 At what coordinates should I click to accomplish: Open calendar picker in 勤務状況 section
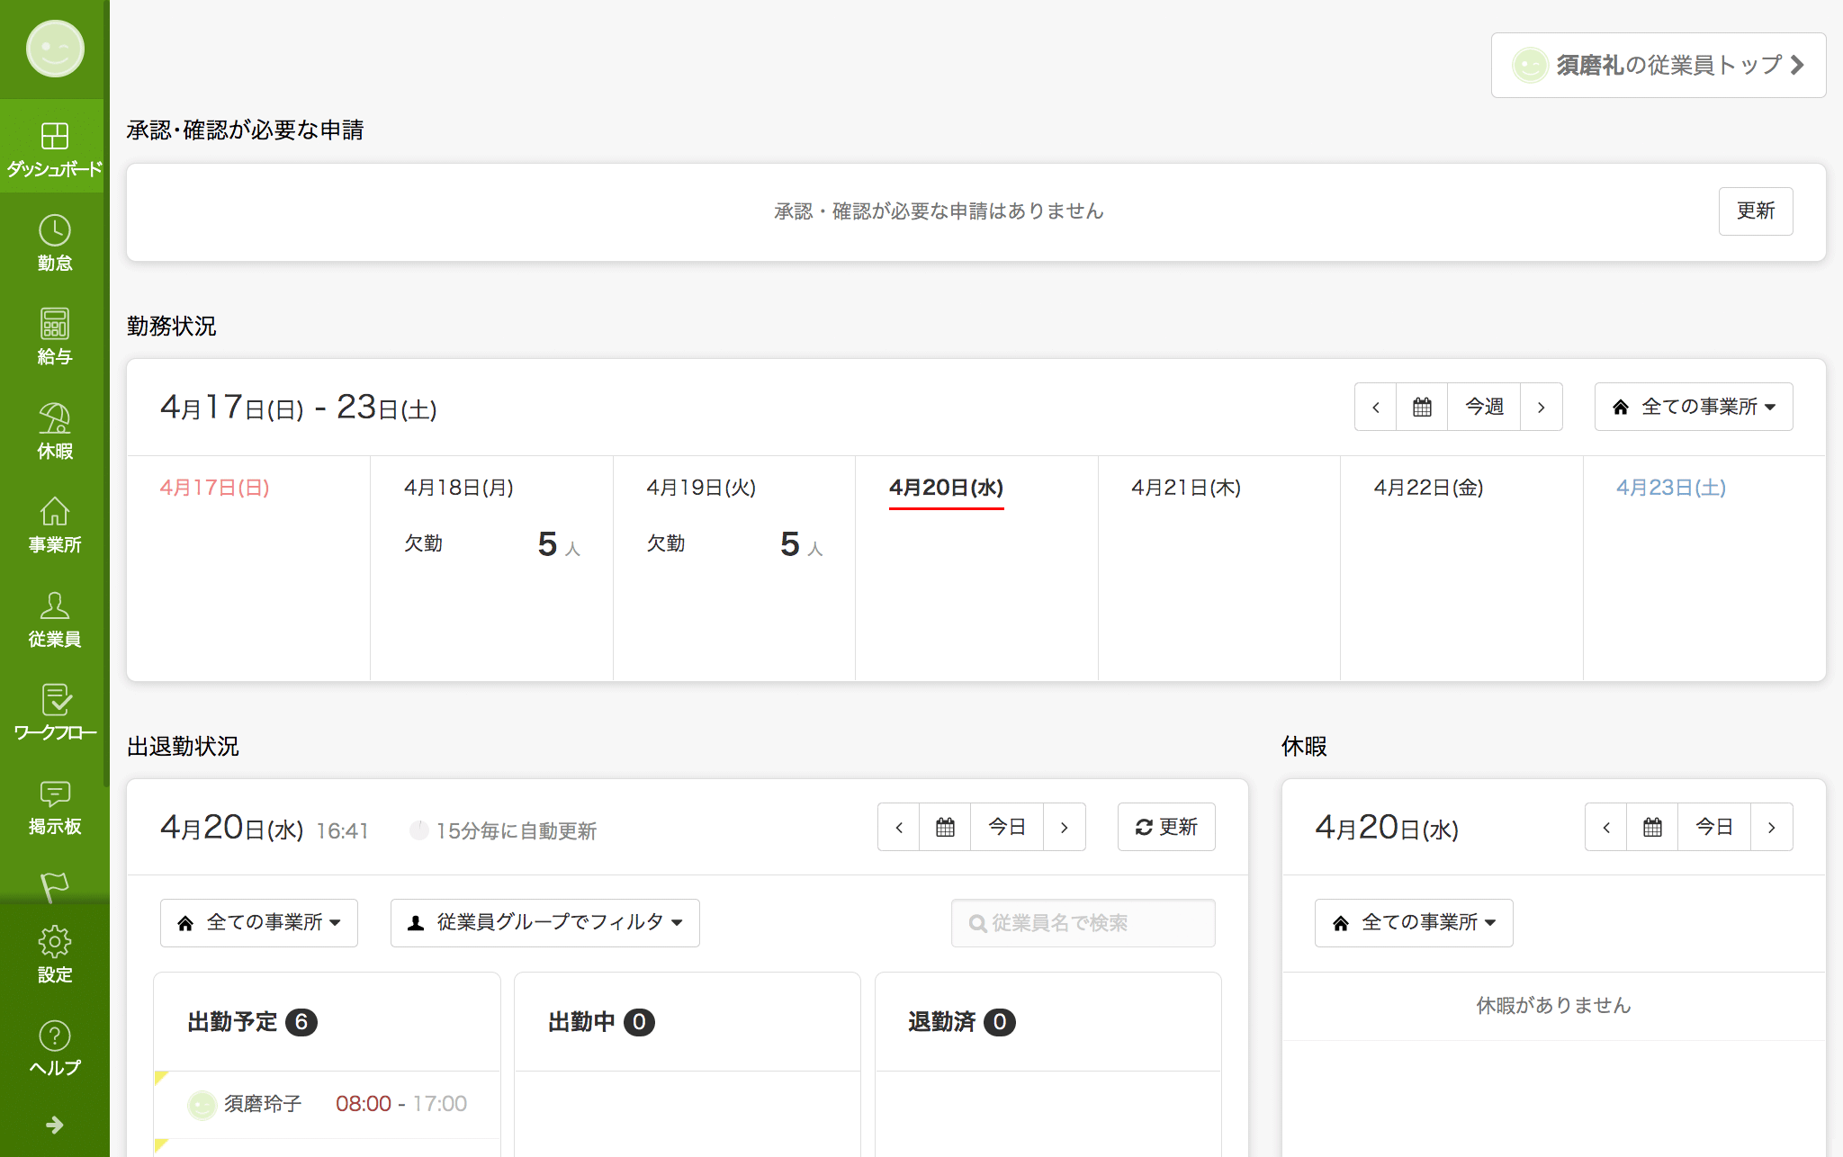click(1422, 407)
